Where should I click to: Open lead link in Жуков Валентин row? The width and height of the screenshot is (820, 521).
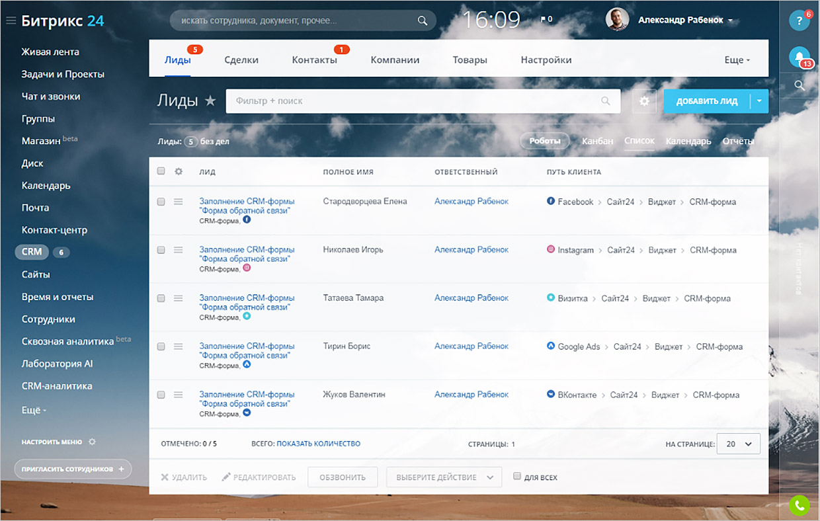247,399
